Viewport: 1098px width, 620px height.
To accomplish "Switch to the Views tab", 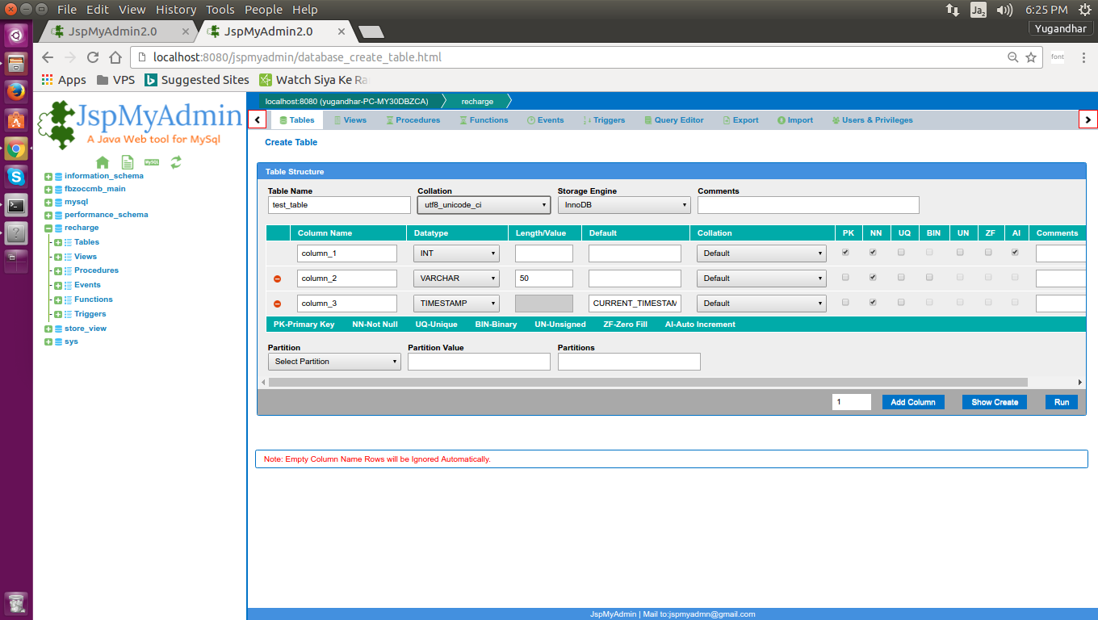I will [350, 119].
